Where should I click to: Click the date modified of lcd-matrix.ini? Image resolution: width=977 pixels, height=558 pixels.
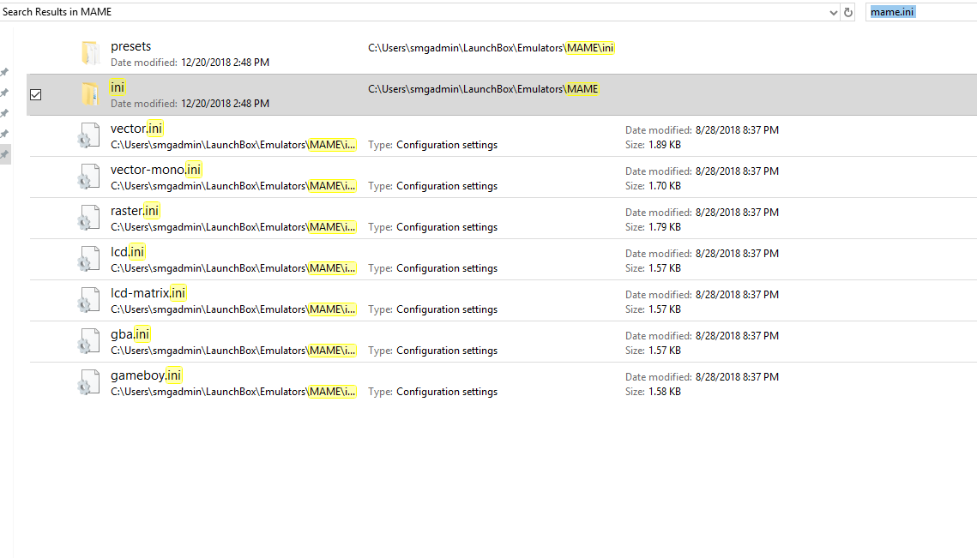[x=737, y=295]
